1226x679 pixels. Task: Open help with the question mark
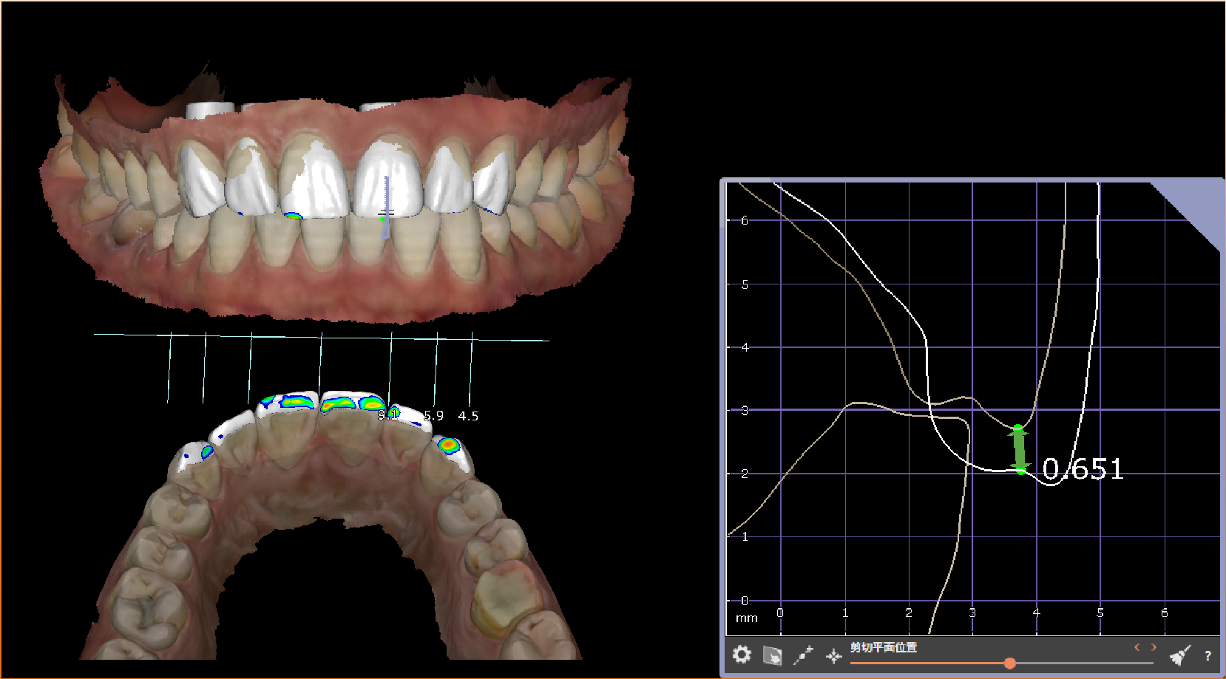(x=1208, y=655)
